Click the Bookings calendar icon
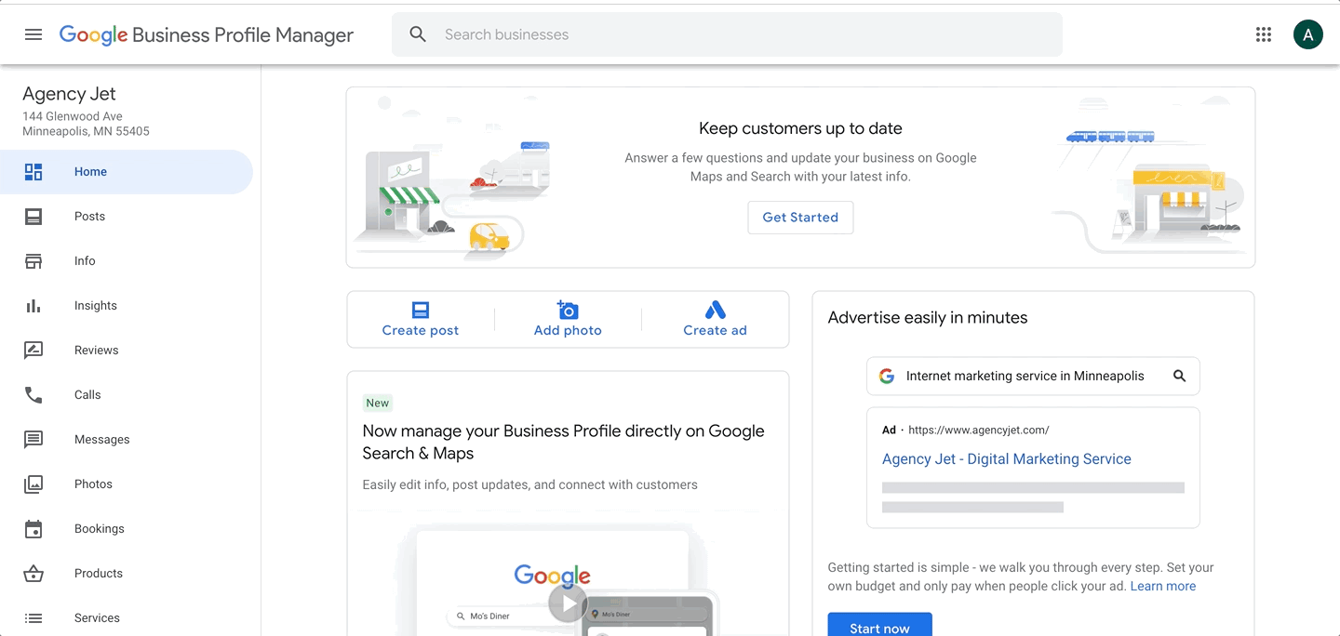 point(33,529)
